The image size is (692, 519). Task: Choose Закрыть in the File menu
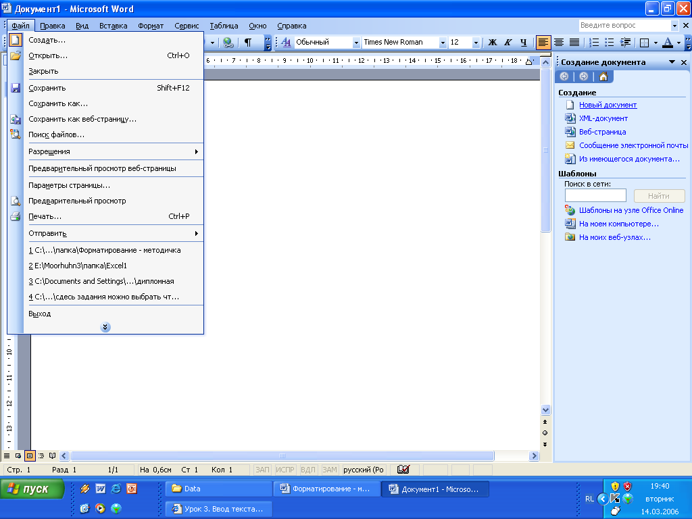(105, 71)
